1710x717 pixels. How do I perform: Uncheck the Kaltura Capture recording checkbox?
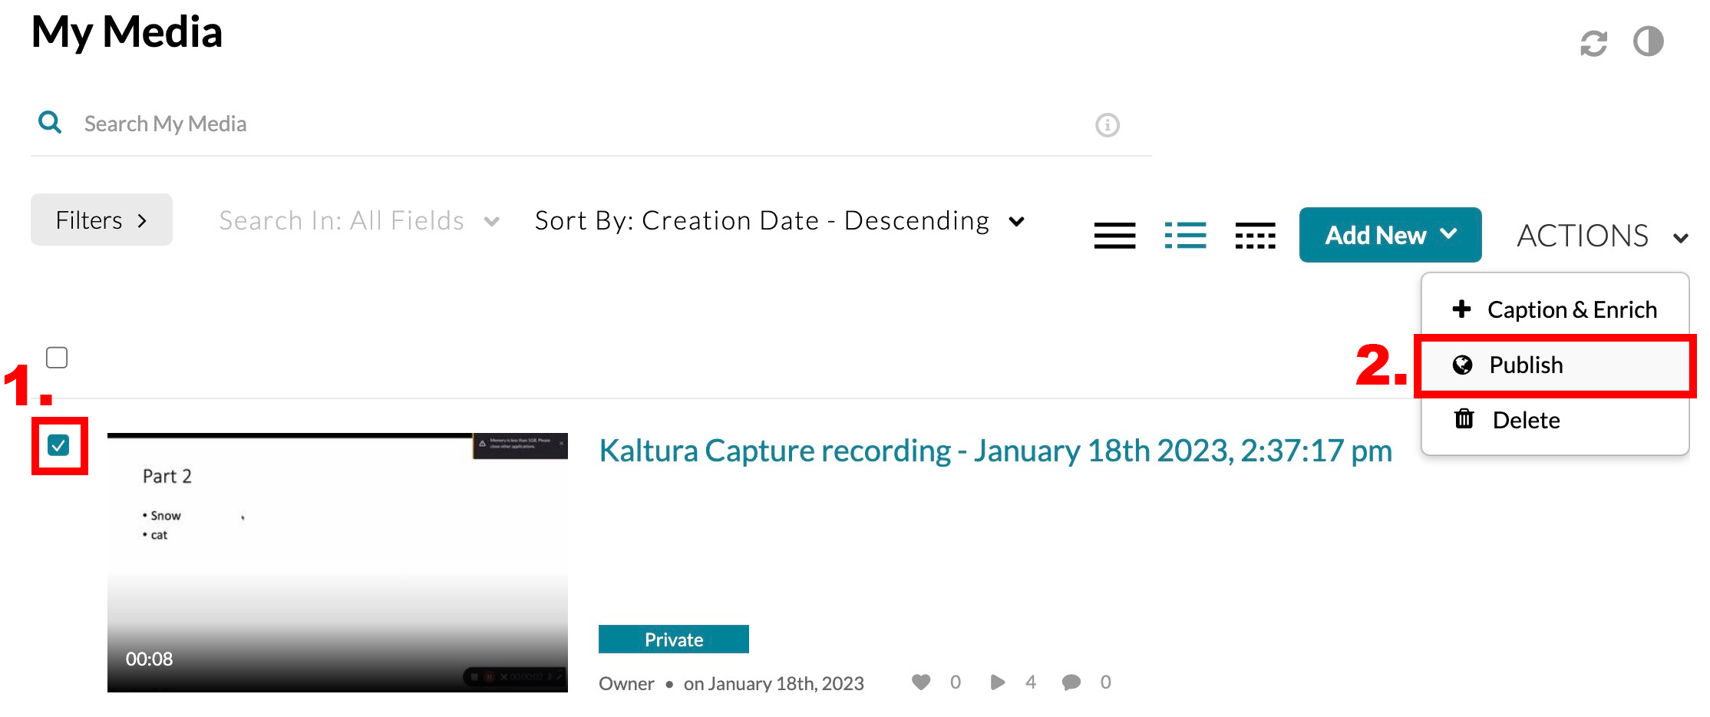pyautogui.click(x=59, y=445)
